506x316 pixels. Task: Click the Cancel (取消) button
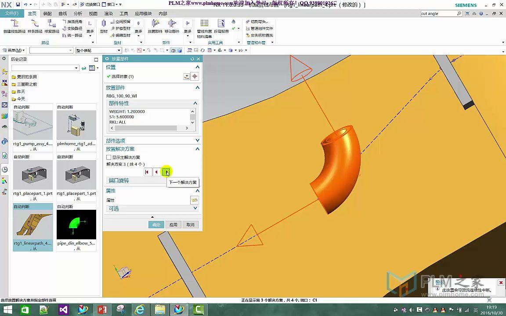pos(190,224)
